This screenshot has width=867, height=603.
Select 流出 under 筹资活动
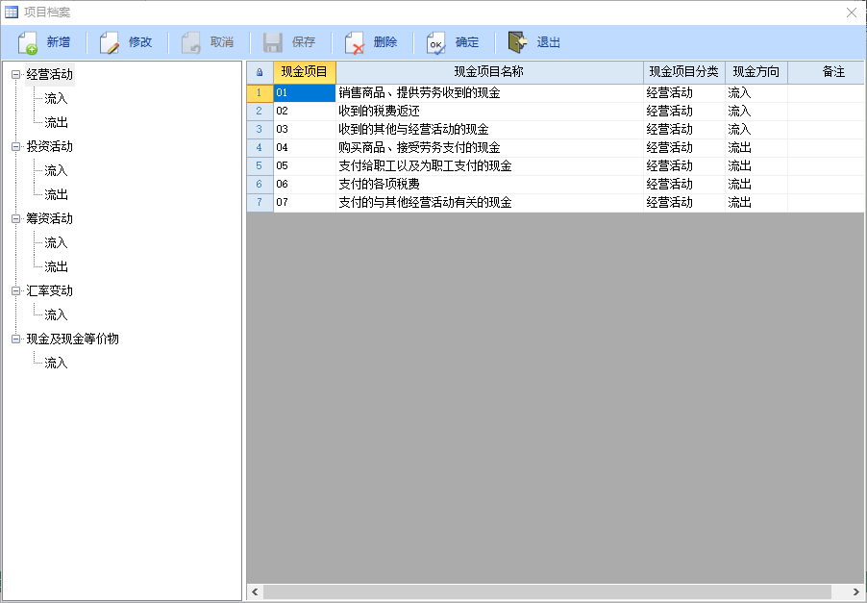coord(56,266)
